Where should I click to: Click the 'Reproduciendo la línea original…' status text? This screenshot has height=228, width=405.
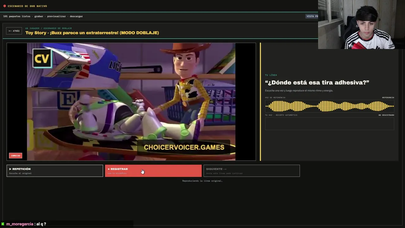(202, 181)
